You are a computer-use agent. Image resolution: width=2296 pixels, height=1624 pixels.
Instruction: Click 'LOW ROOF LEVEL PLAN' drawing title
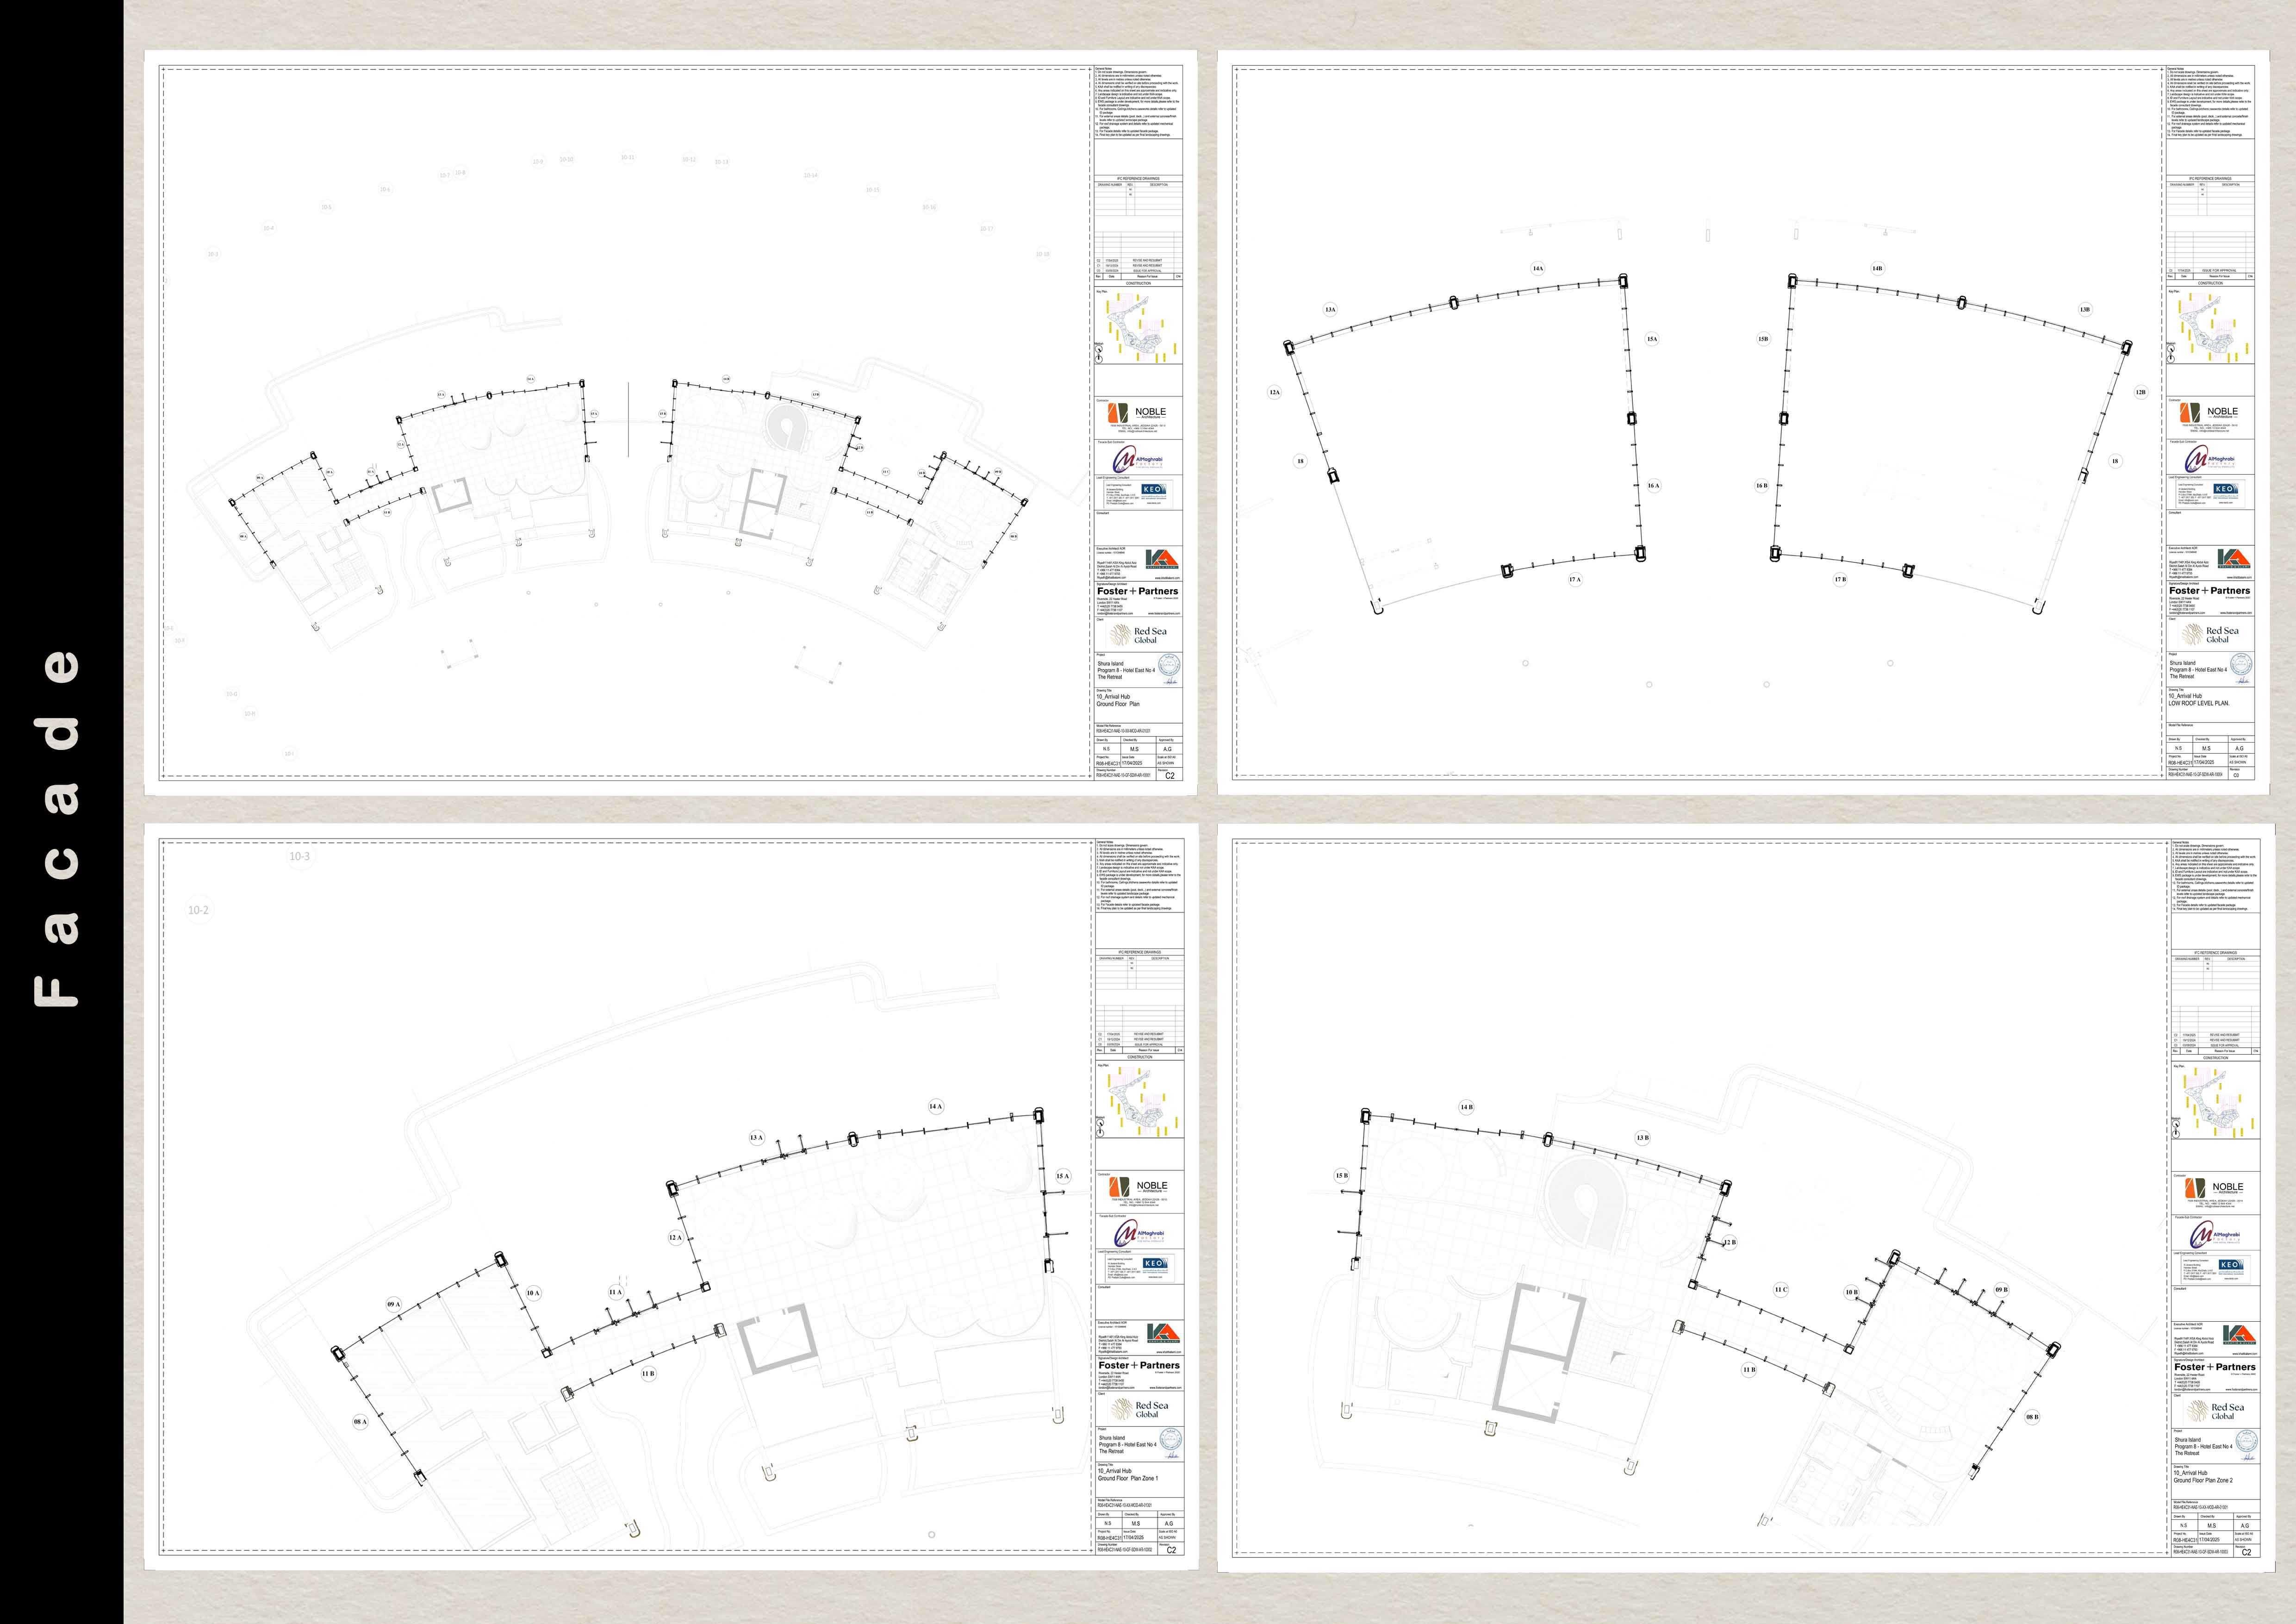point(2198,703)
